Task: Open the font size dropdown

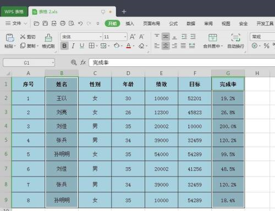Action: tap(125, 37)
